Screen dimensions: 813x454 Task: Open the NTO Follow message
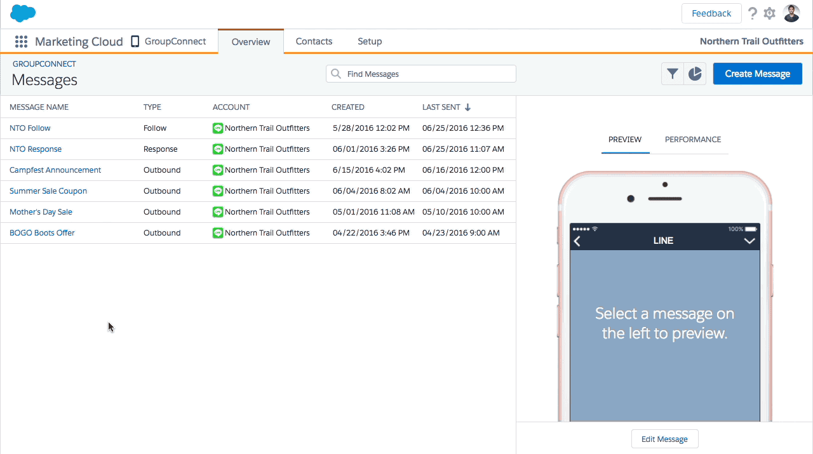pos(30,128)
